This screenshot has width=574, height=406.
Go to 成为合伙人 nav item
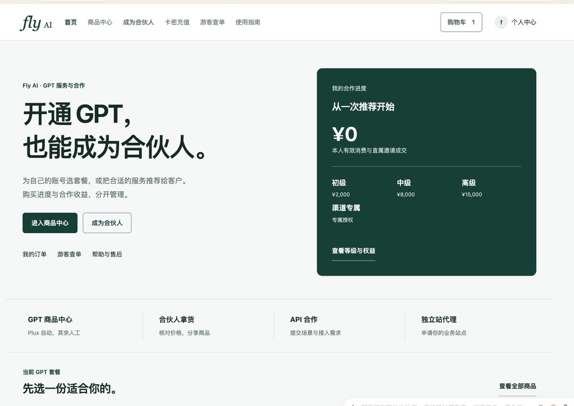point(138,22)
